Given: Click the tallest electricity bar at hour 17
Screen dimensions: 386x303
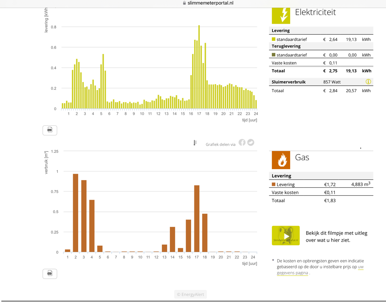Looking at the screenshot, I should coord(199,67).
